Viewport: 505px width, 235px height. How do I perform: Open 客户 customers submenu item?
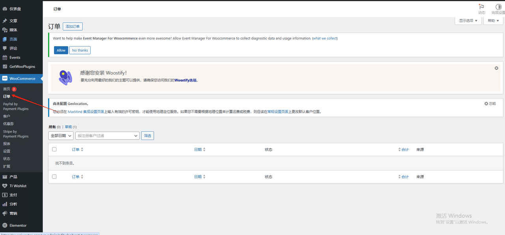click(x=7, y=116)
